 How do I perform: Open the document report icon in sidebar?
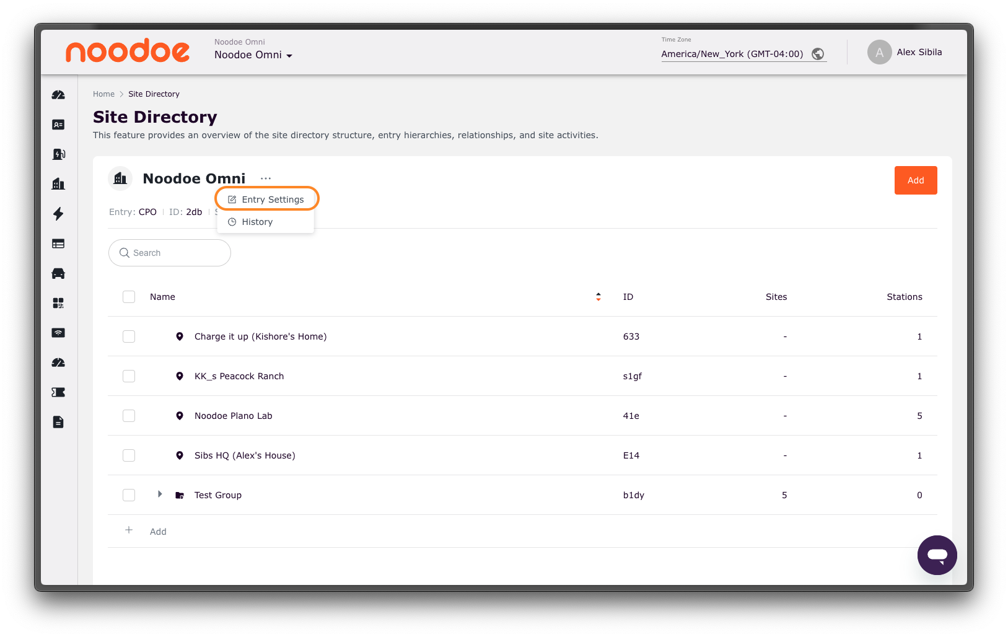(58, 422)
